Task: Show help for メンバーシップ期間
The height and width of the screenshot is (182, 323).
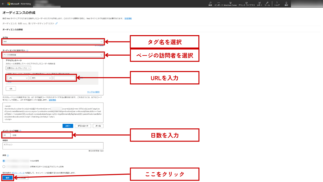Action: (20, 131)
